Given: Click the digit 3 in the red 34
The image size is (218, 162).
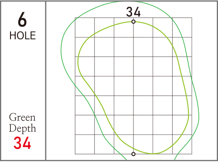Looking at the screenshot, I should (18, 143).
